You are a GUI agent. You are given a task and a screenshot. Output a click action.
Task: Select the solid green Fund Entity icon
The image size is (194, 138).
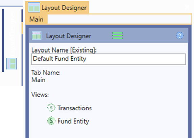(x=51, y=121)
